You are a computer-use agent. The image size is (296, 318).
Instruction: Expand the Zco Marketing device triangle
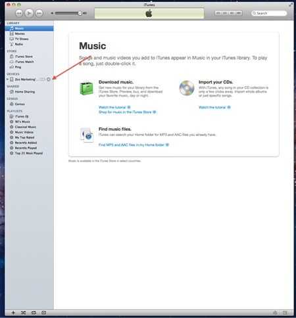coord(7,79)
